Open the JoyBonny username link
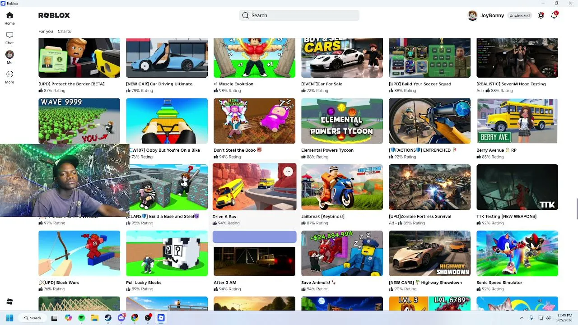 (x=492, y=15)
